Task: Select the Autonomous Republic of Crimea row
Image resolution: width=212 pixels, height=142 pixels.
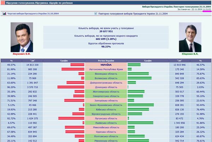Action: point(106,69)
